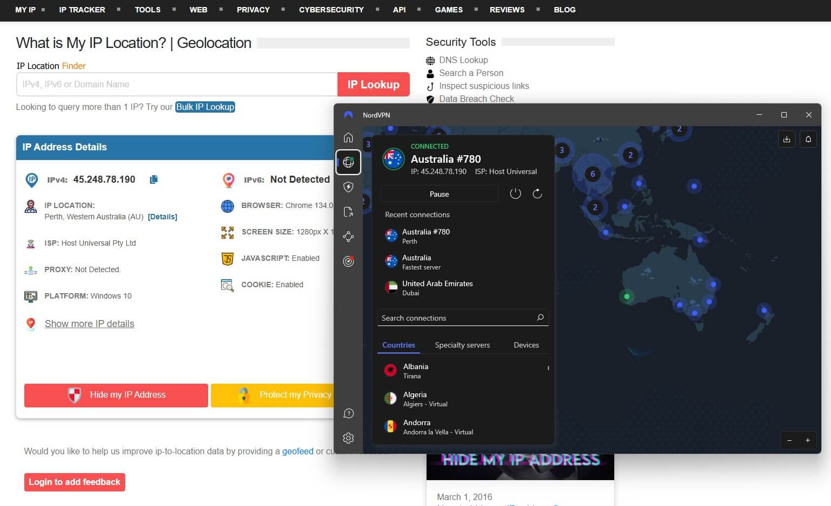Select the NordVPN globe VPN sidebar icon
The image size is (831, 506).
tap(348, 162)
